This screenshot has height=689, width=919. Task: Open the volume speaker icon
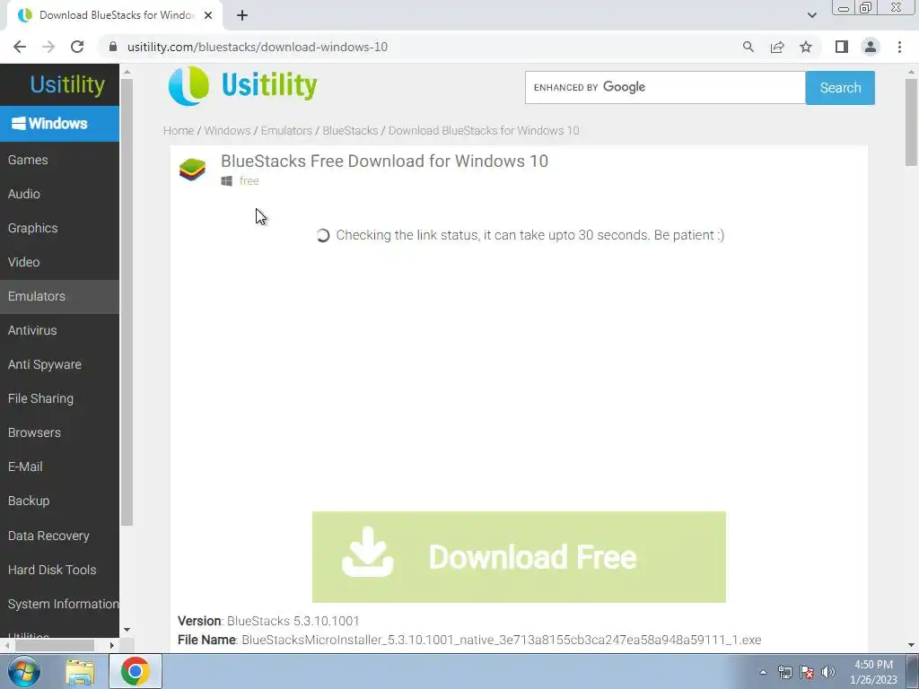(828, 672)
